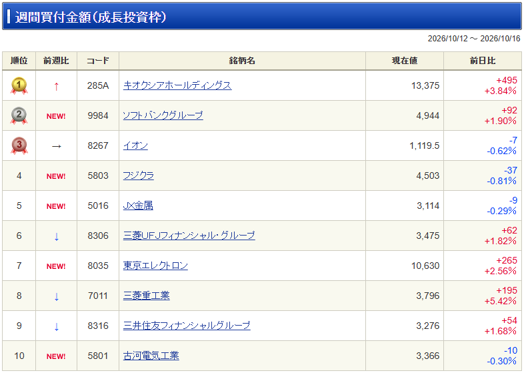Click the 銘柄名 column header
The width and height of the screenshot is (530, 377).
coord(242,61)
